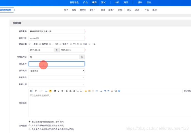This screenshot has width=191, height=133.
Task: Open the 关联产品 dropdown
Action: [57, 78]
